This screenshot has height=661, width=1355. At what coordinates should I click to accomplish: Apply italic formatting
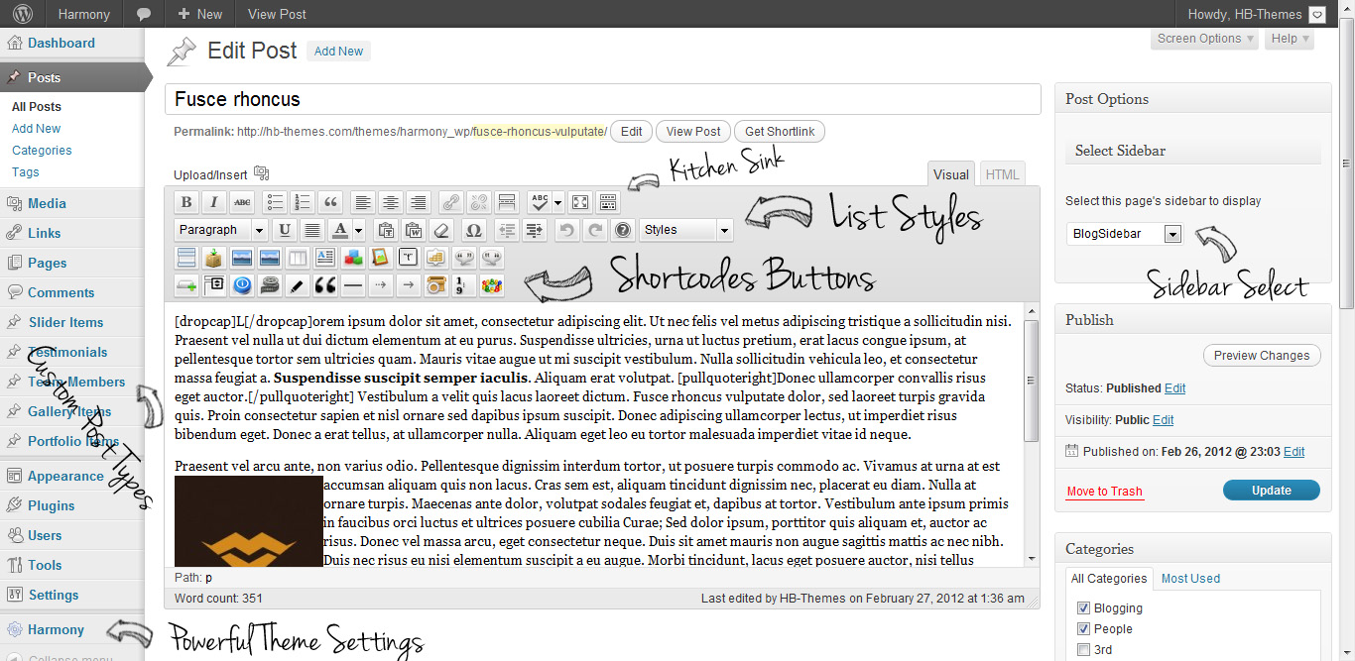[214, 202]
